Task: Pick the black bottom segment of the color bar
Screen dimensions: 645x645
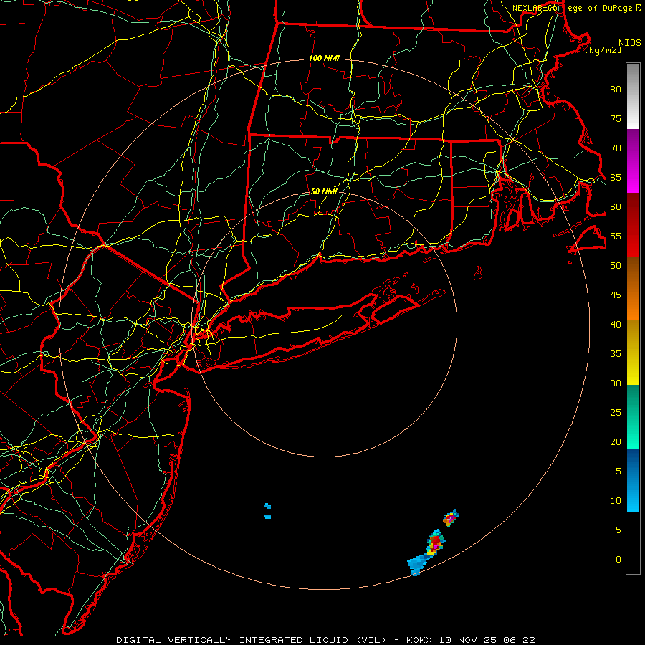Action: pos(633,543)
